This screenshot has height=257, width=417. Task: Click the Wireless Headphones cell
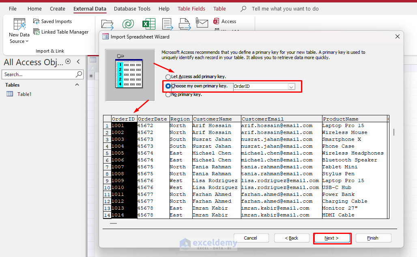(x=355, y=153)
